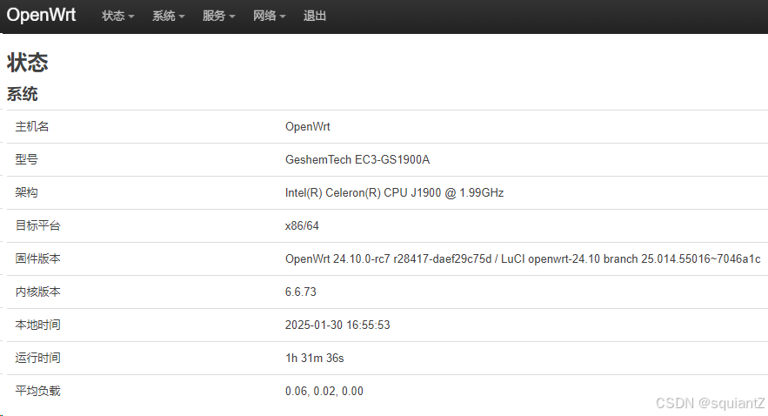Viewport: 768px width, 416px height.
Task: Select model value GeshemTech EC3-GS1900A
Action: point(357,160)
